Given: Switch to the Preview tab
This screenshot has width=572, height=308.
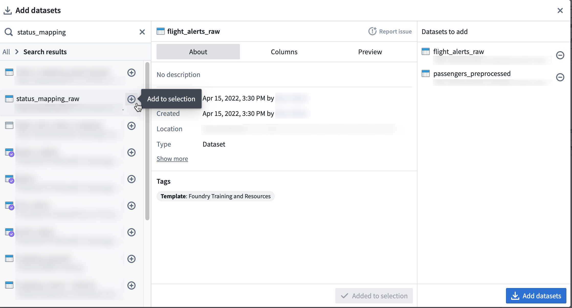Looking at the screenshot, I should [370, 52].
